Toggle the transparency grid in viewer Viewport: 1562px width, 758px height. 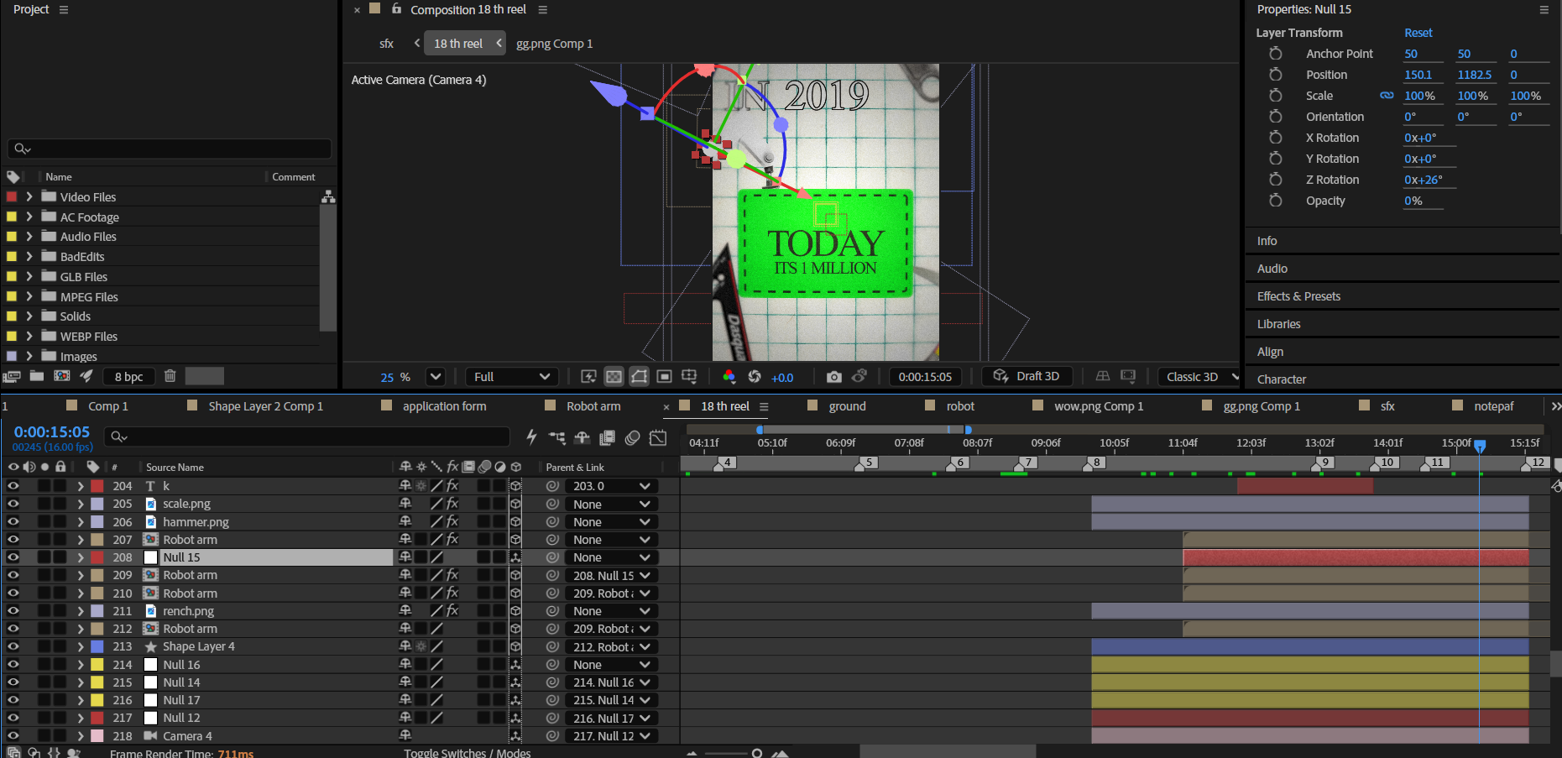pyautogui.click(x=614, y=377)
